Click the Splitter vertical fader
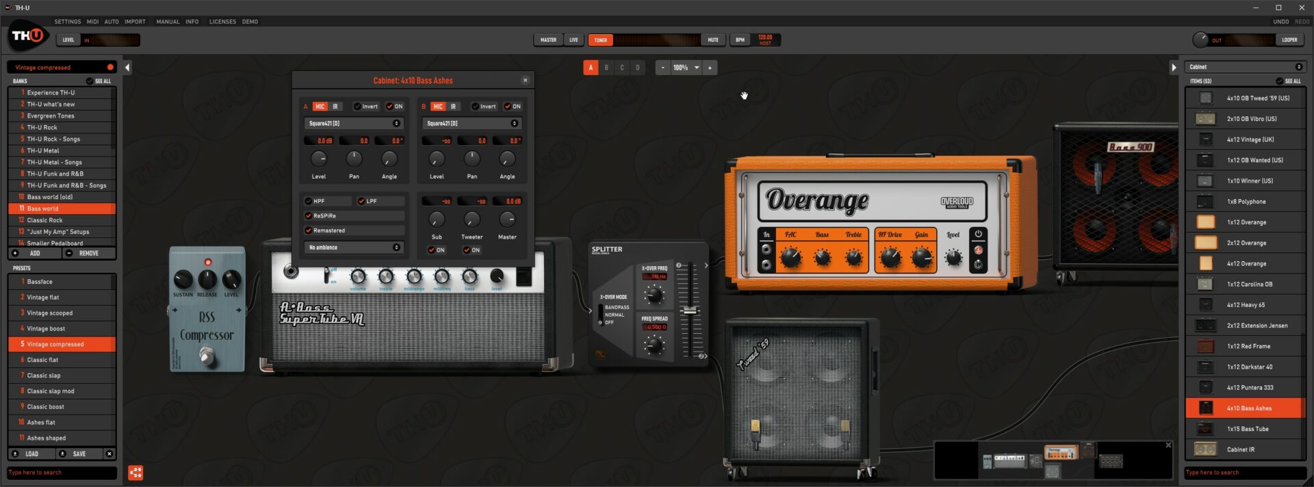Viewport: 1314px width, 487px height. (691, 311)
